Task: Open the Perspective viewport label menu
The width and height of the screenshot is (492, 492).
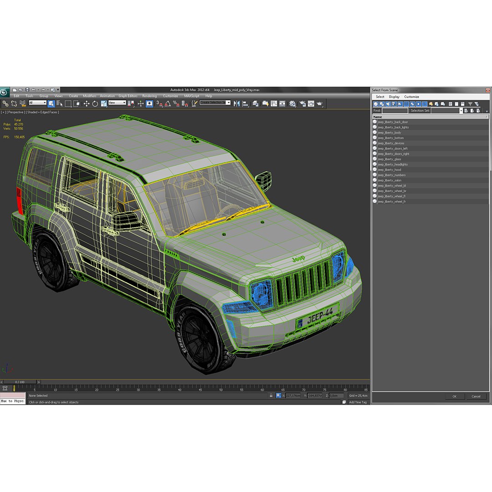Action: click(x=15, y=112)
